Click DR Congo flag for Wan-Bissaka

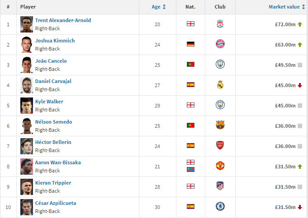[x=190, y=170]
